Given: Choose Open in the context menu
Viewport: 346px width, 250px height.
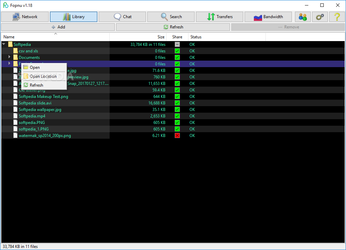Looking at the screenshot, I should 44,67.
